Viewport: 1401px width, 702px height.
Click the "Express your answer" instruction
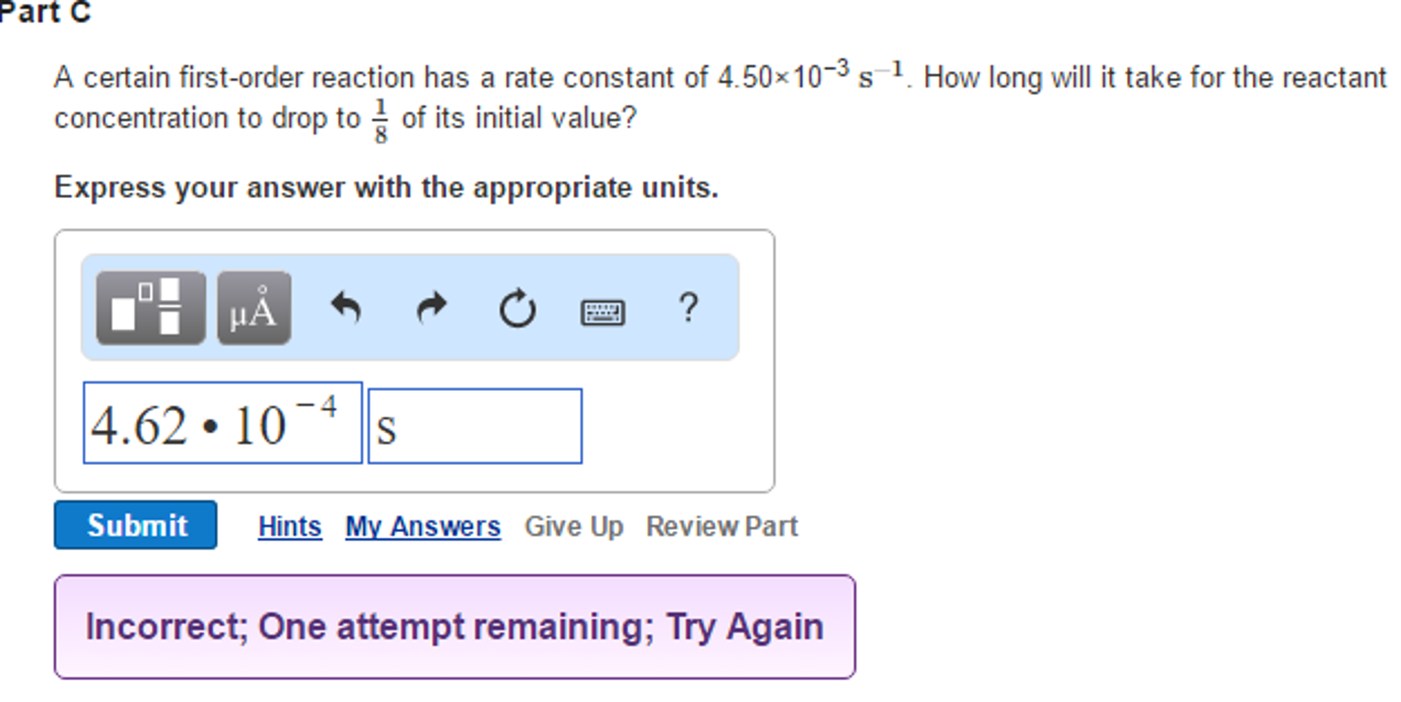[x=386, y=188]
